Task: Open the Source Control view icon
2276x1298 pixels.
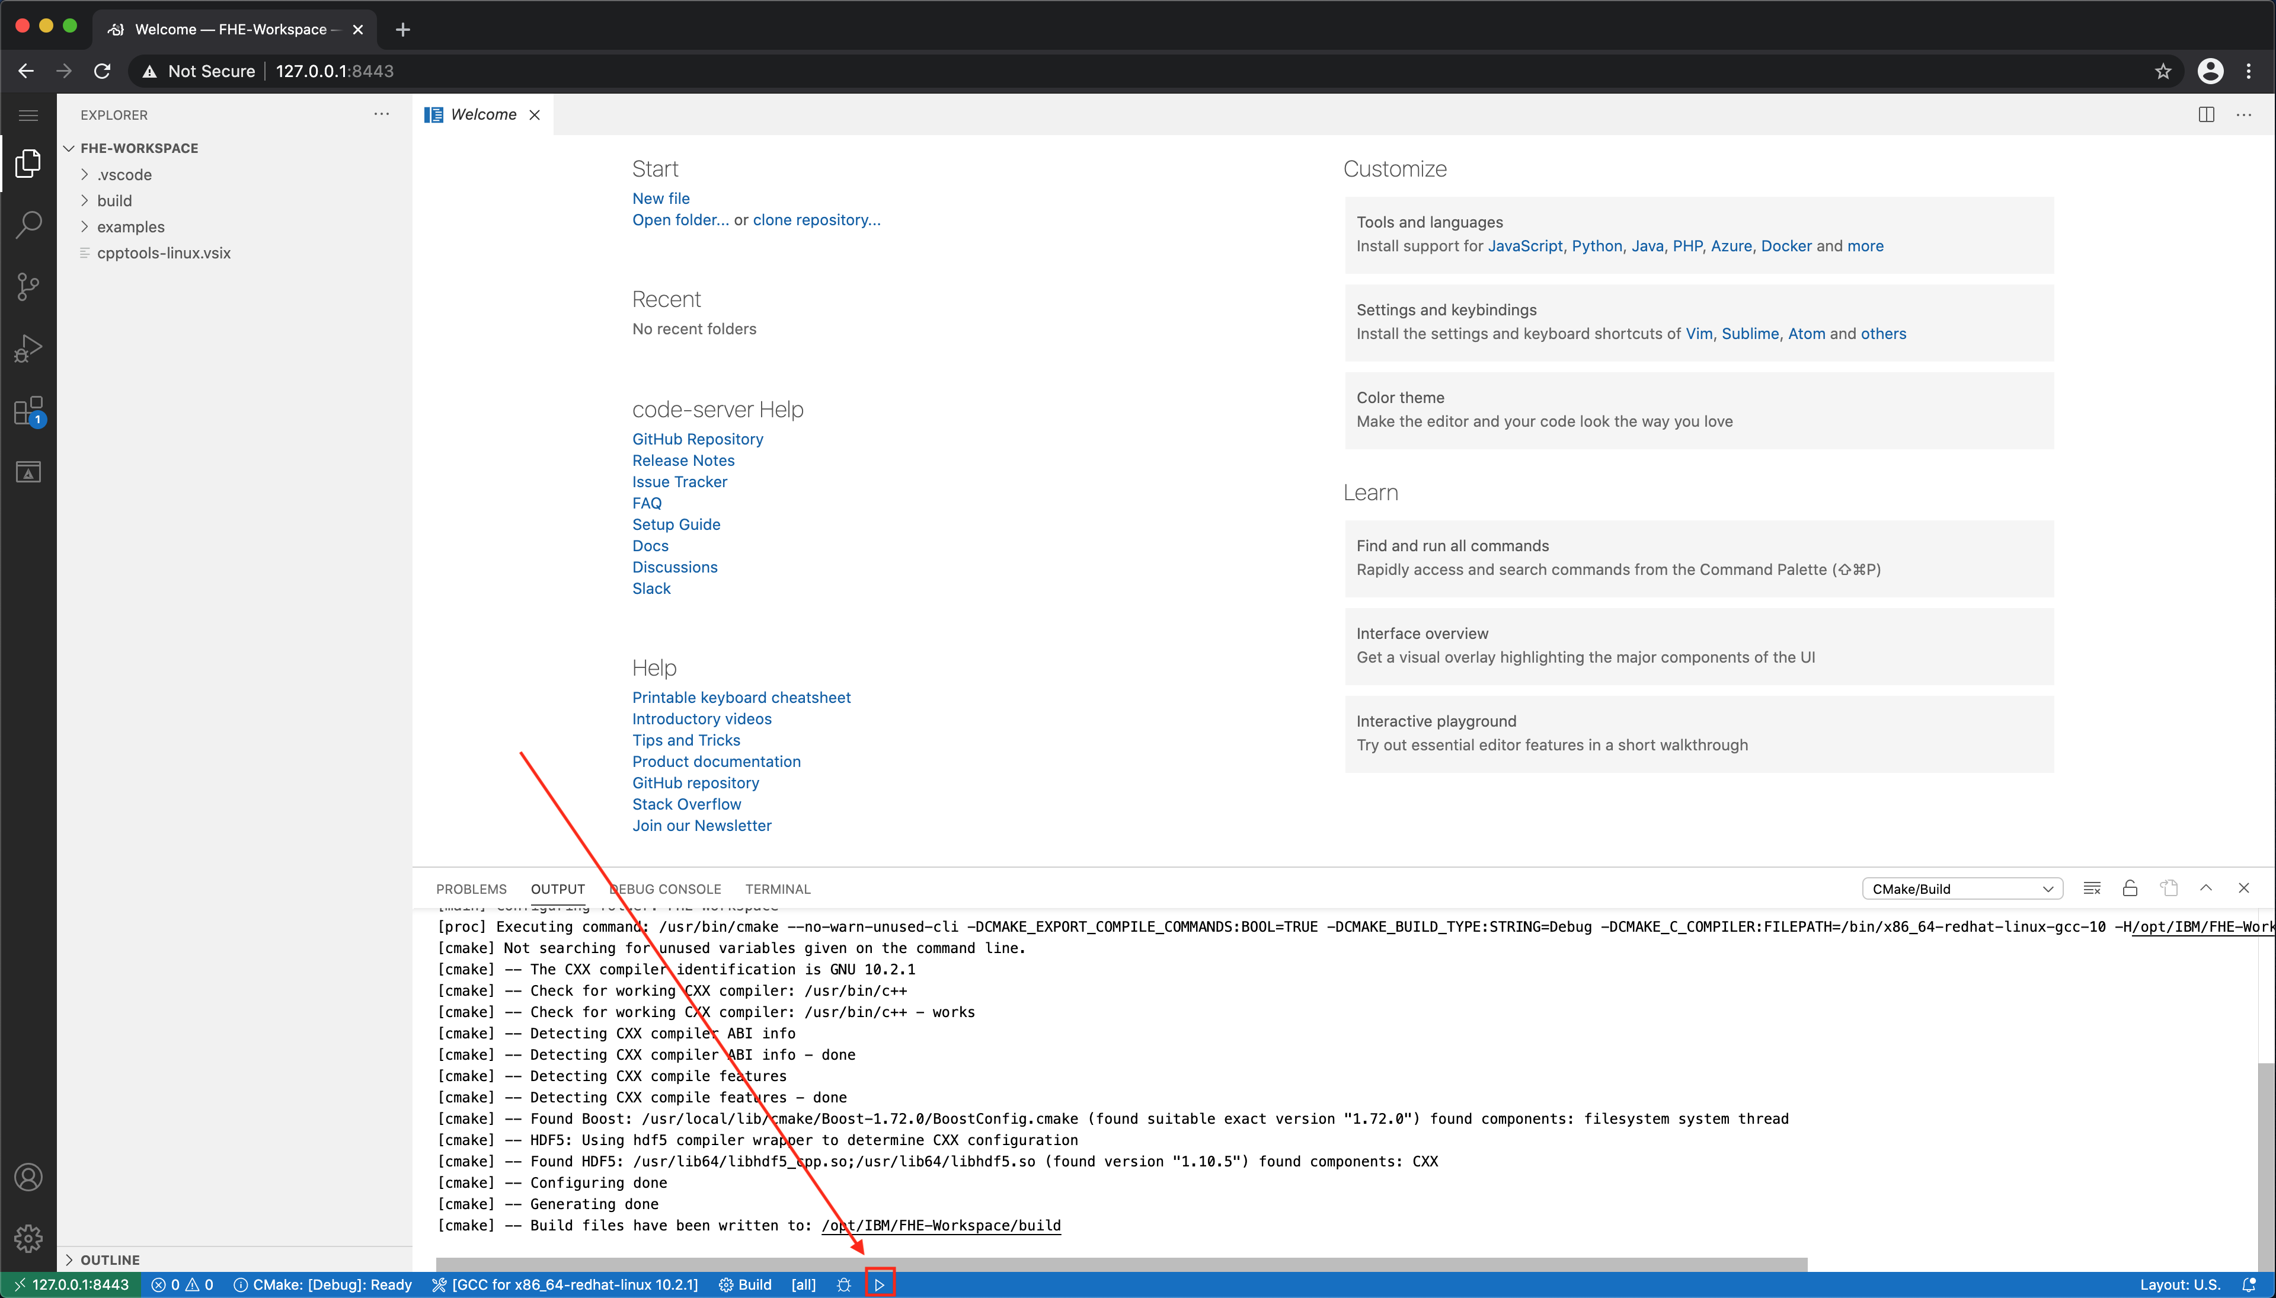Action: pos(28,286)
